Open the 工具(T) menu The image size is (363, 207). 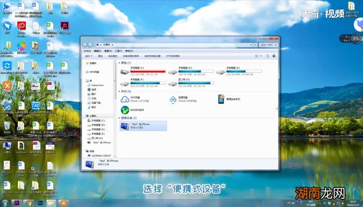pyautogui.click(x=119, y=51)
